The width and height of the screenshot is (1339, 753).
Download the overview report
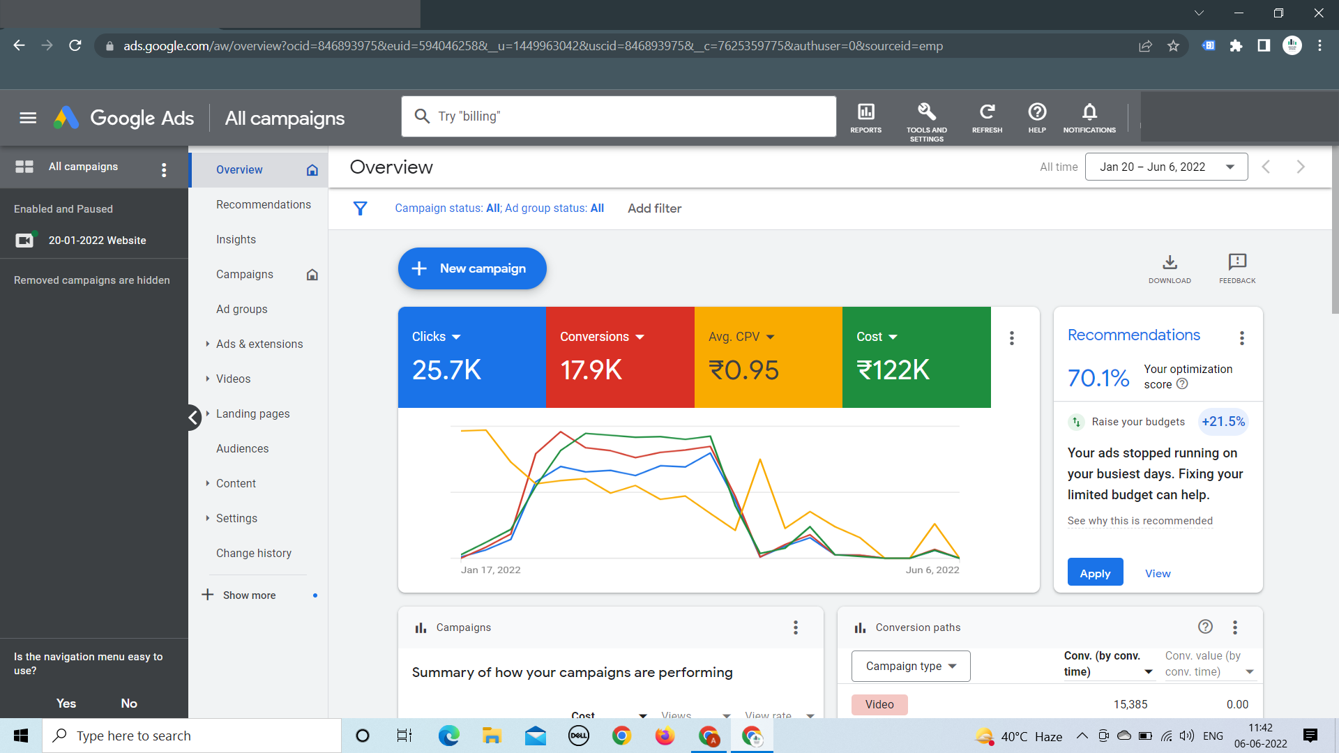tap(1170, 268)
